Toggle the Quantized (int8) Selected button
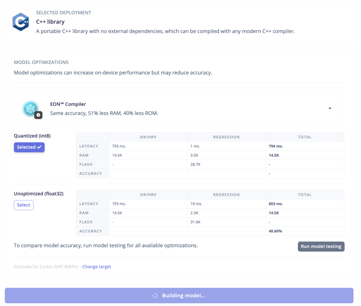The width and height of the screenshot is (361, 306). [x=29, y=147]
